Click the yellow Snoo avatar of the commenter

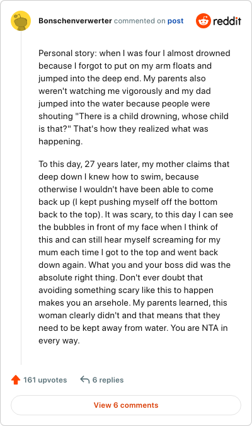[x=21, y=21]
